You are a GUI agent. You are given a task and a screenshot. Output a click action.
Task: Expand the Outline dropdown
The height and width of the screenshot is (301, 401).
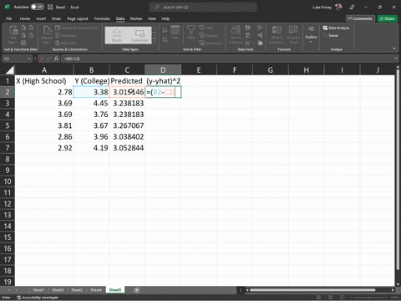[311, 35]
